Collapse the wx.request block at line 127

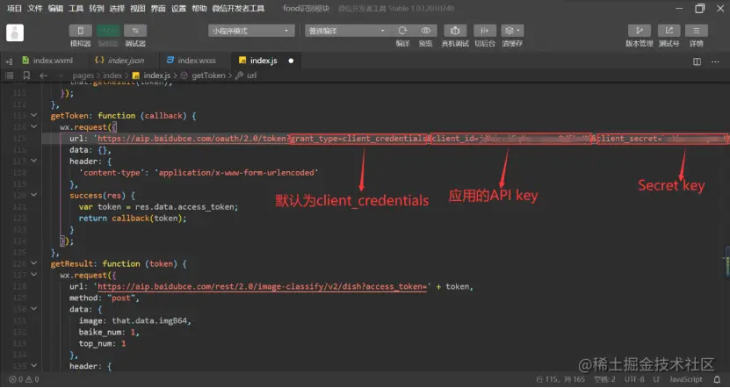click(34, 275)
